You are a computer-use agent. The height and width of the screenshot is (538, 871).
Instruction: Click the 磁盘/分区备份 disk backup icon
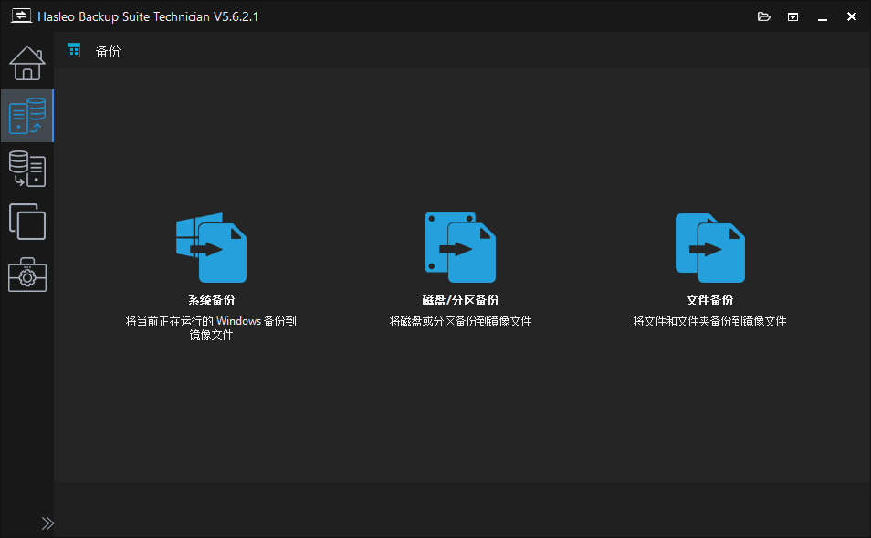(x=460, y=246)
